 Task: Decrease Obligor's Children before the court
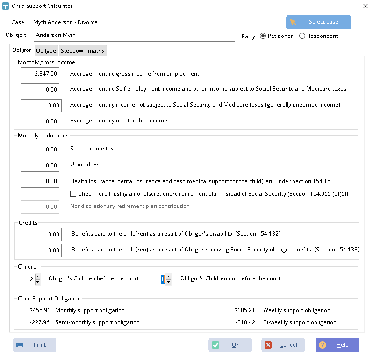pos(37,282)
